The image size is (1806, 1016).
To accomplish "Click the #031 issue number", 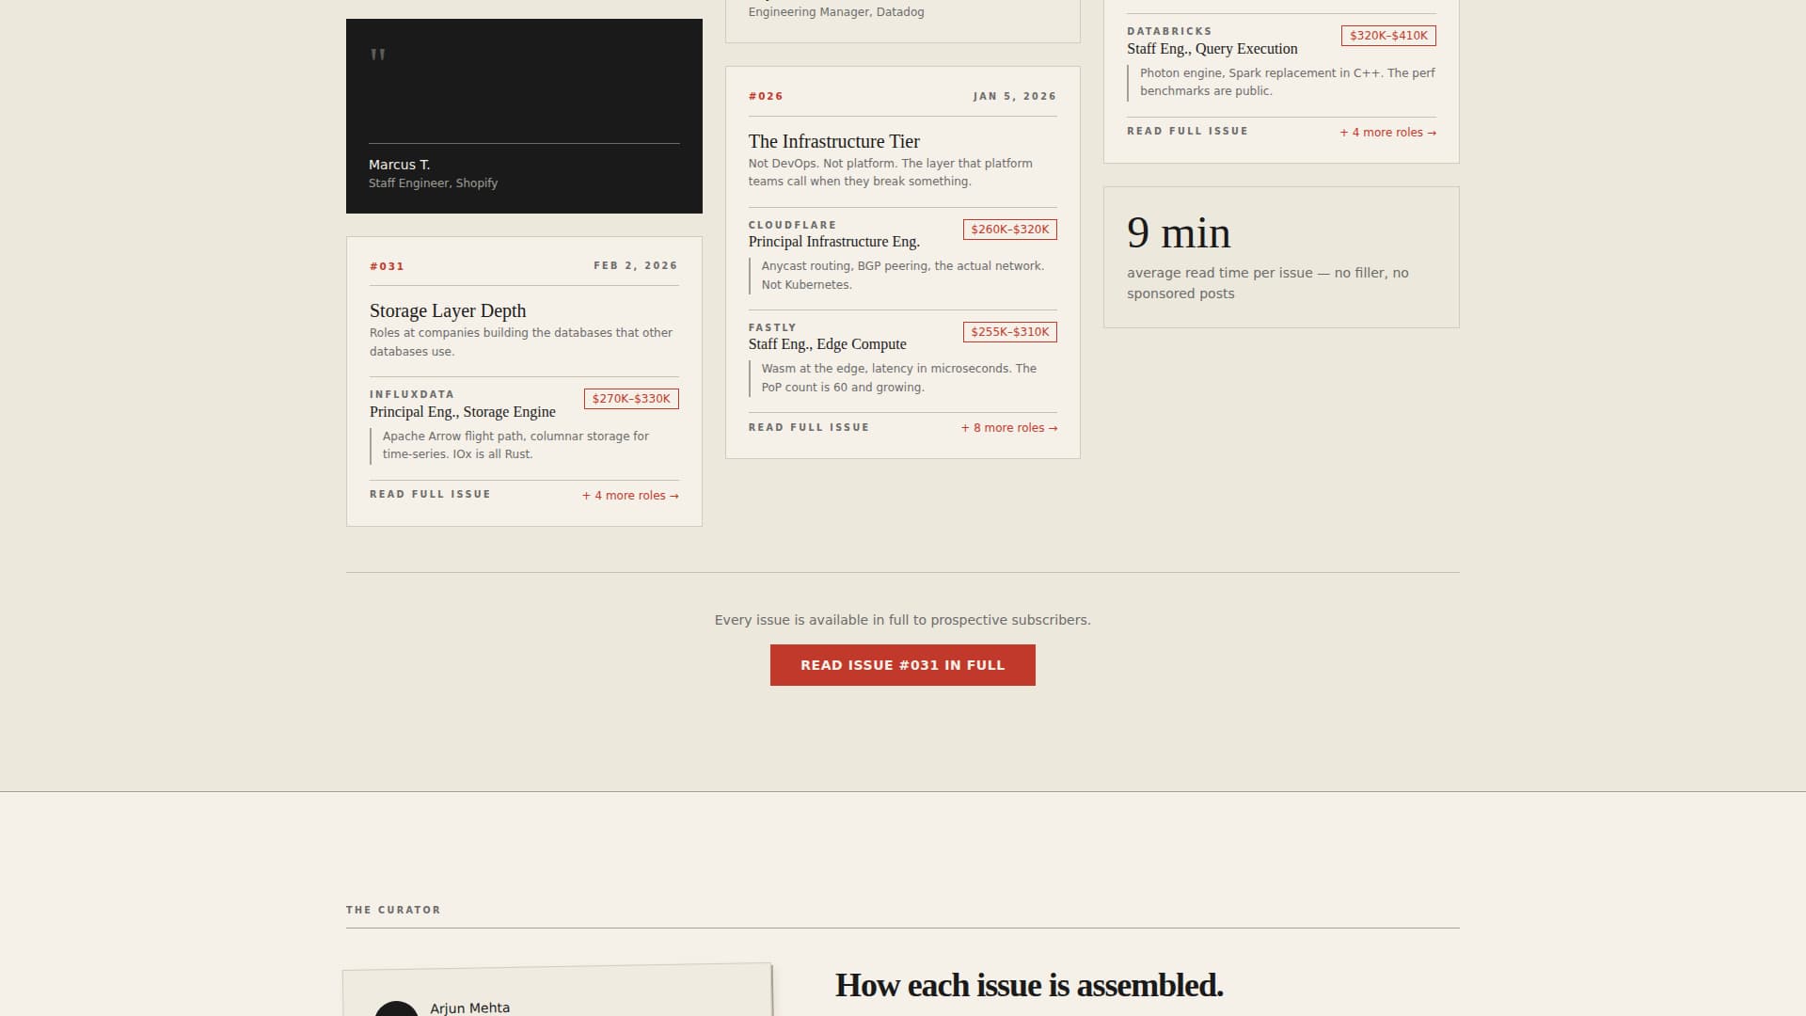I will pyautogui.click(x=387, y=267).
